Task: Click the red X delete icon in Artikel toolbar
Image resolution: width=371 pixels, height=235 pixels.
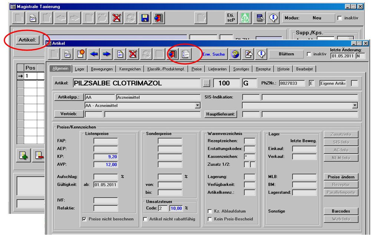Action: pyautogui.click(x=133, y=54)
